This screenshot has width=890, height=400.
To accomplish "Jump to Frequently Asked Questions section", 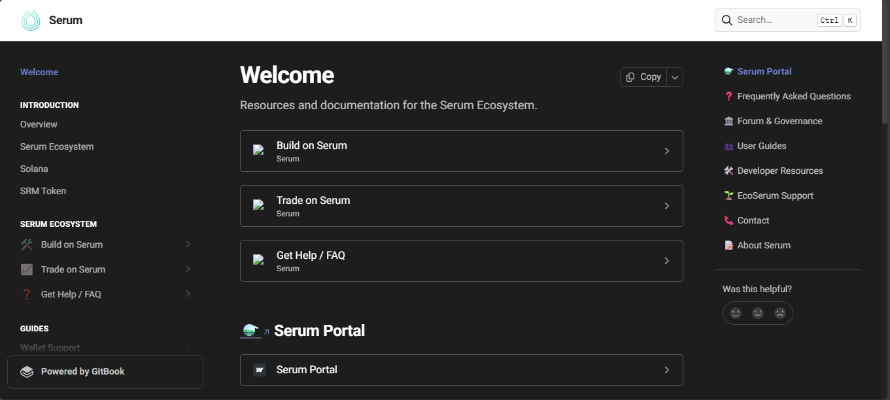I will [x=793, y=96].
